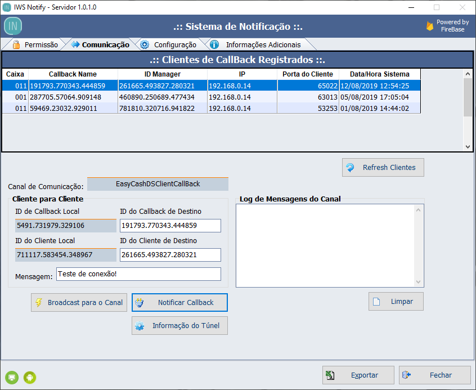Viewport: 476px width, 390px height.
Task: Click the Notificar Callback button
Action: [x=179, y=302]
